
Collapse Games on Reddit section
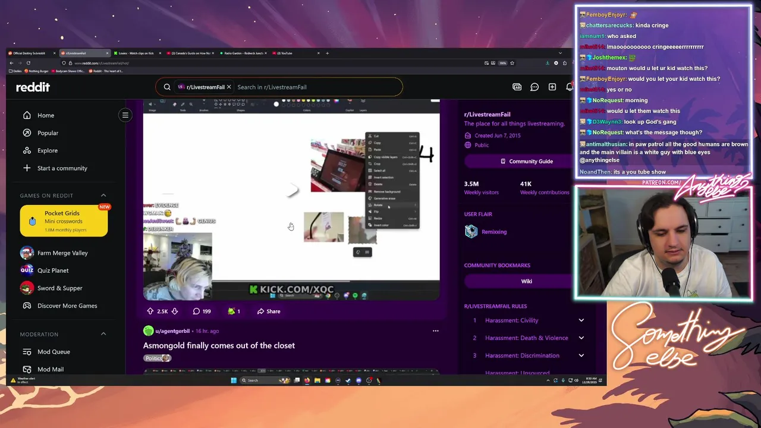(103, 196)
